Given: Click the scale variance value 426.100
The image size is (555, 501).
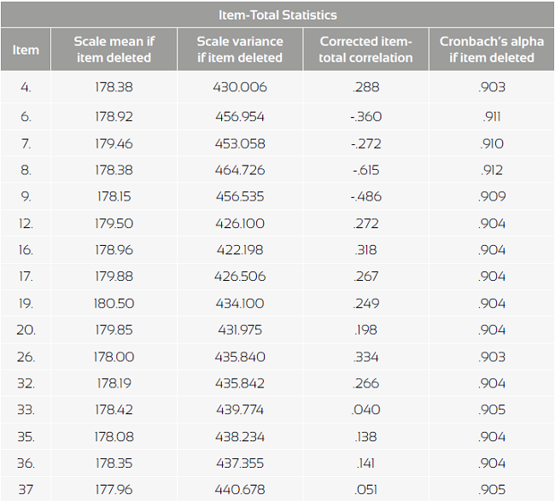Looking at the screenshot, I should point(239,224).
